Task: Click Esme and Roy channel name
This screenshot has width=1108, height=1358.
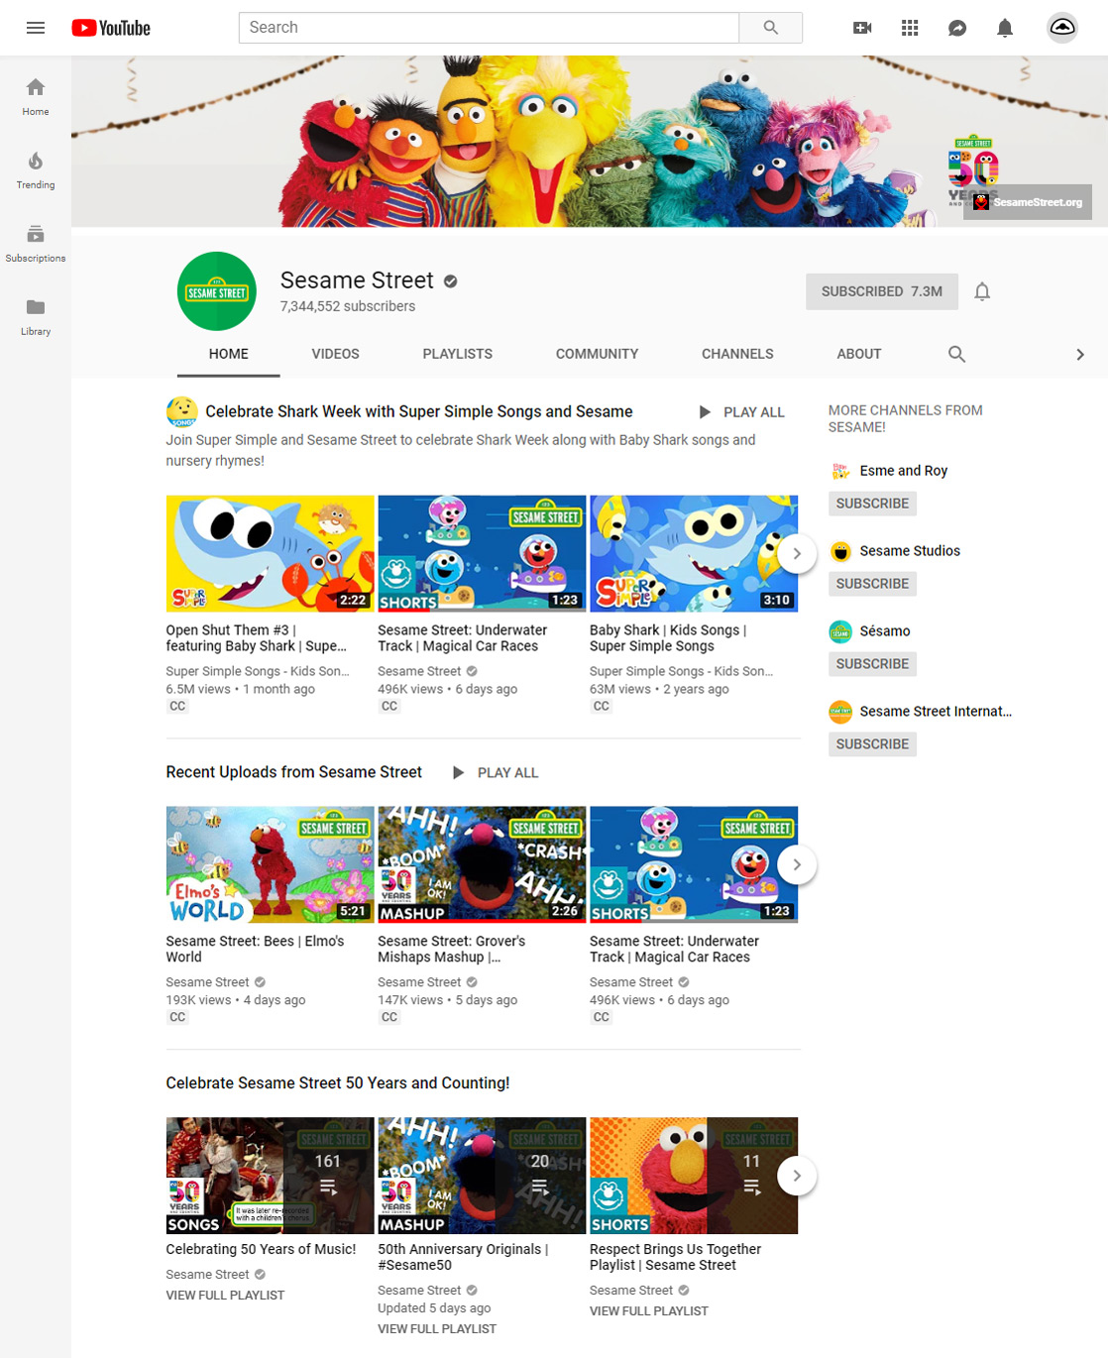Action: (904, 471)
